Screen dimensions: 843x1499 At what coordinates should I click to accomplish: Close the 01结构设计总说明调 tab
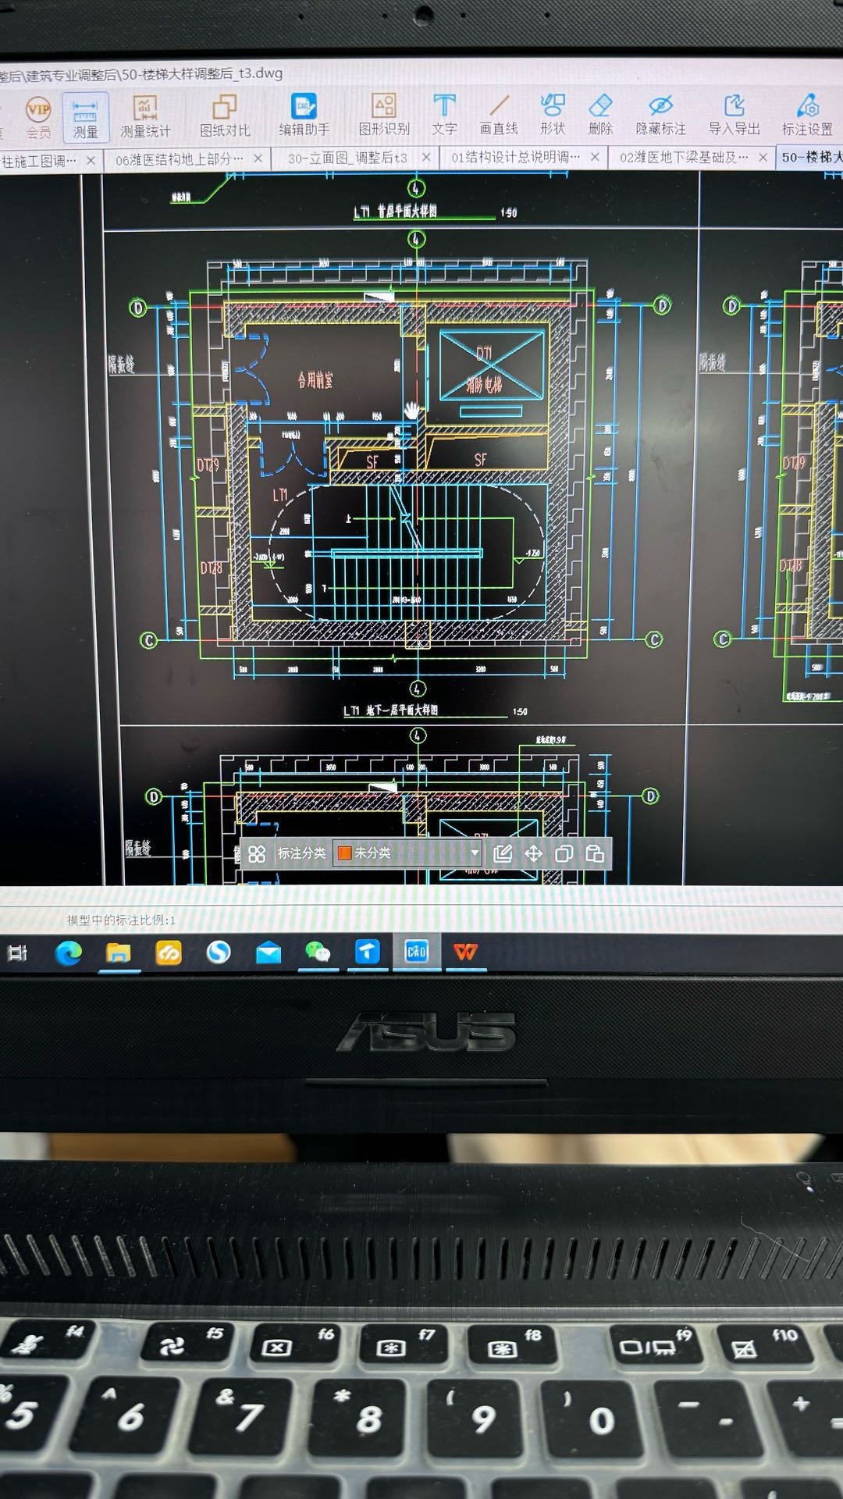(x=595, y=157)
